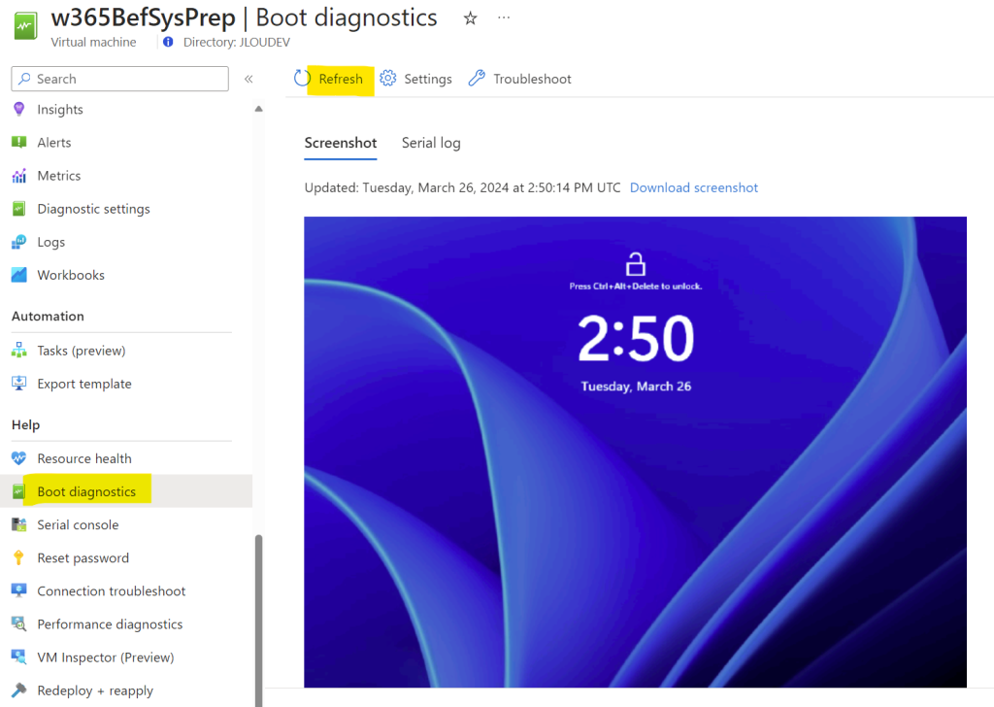Click the Refresh button label

click(x=341, y=79)
